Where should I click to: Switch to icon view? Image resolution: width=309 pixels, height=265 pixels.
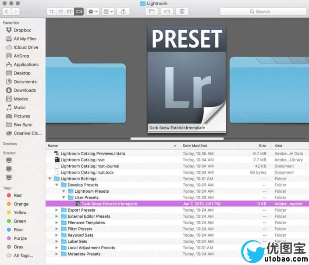(x=52, y=12)
